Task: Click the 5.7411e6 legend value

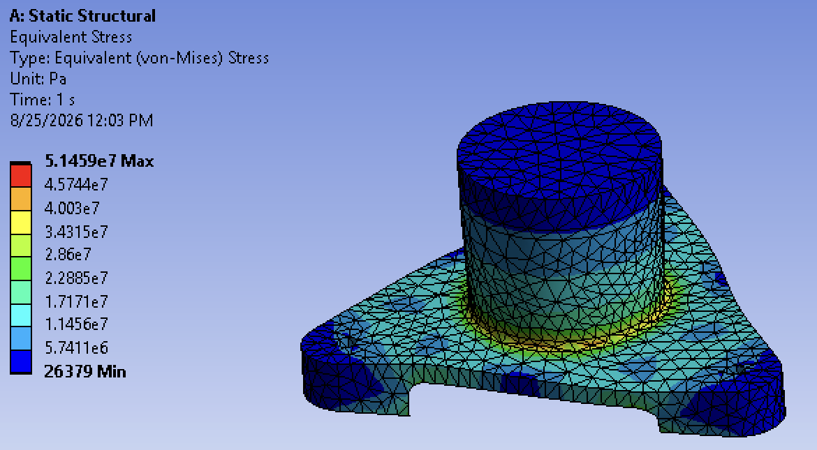Action: pos(76,347)
